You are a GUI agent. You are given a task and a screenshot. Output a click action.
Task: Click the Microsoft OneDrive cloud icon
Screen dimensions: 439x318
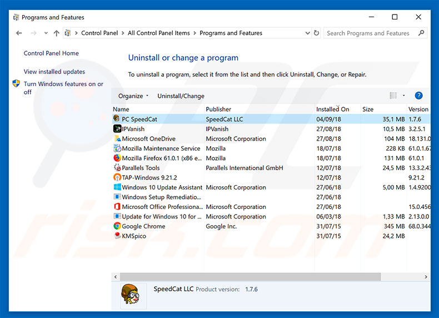(117, 138)
